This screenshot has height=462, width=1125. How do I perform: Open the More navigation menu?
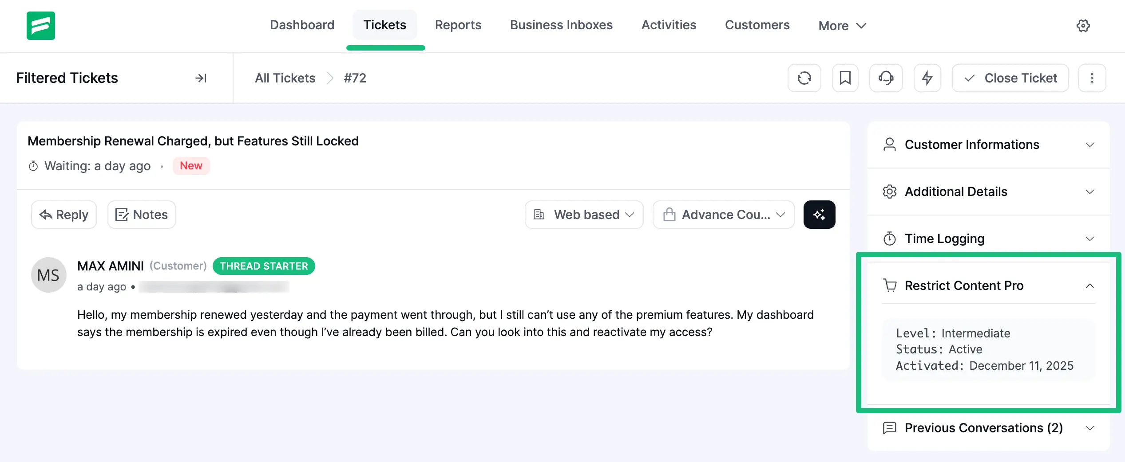pyautogui.click(x=842, y=25)
